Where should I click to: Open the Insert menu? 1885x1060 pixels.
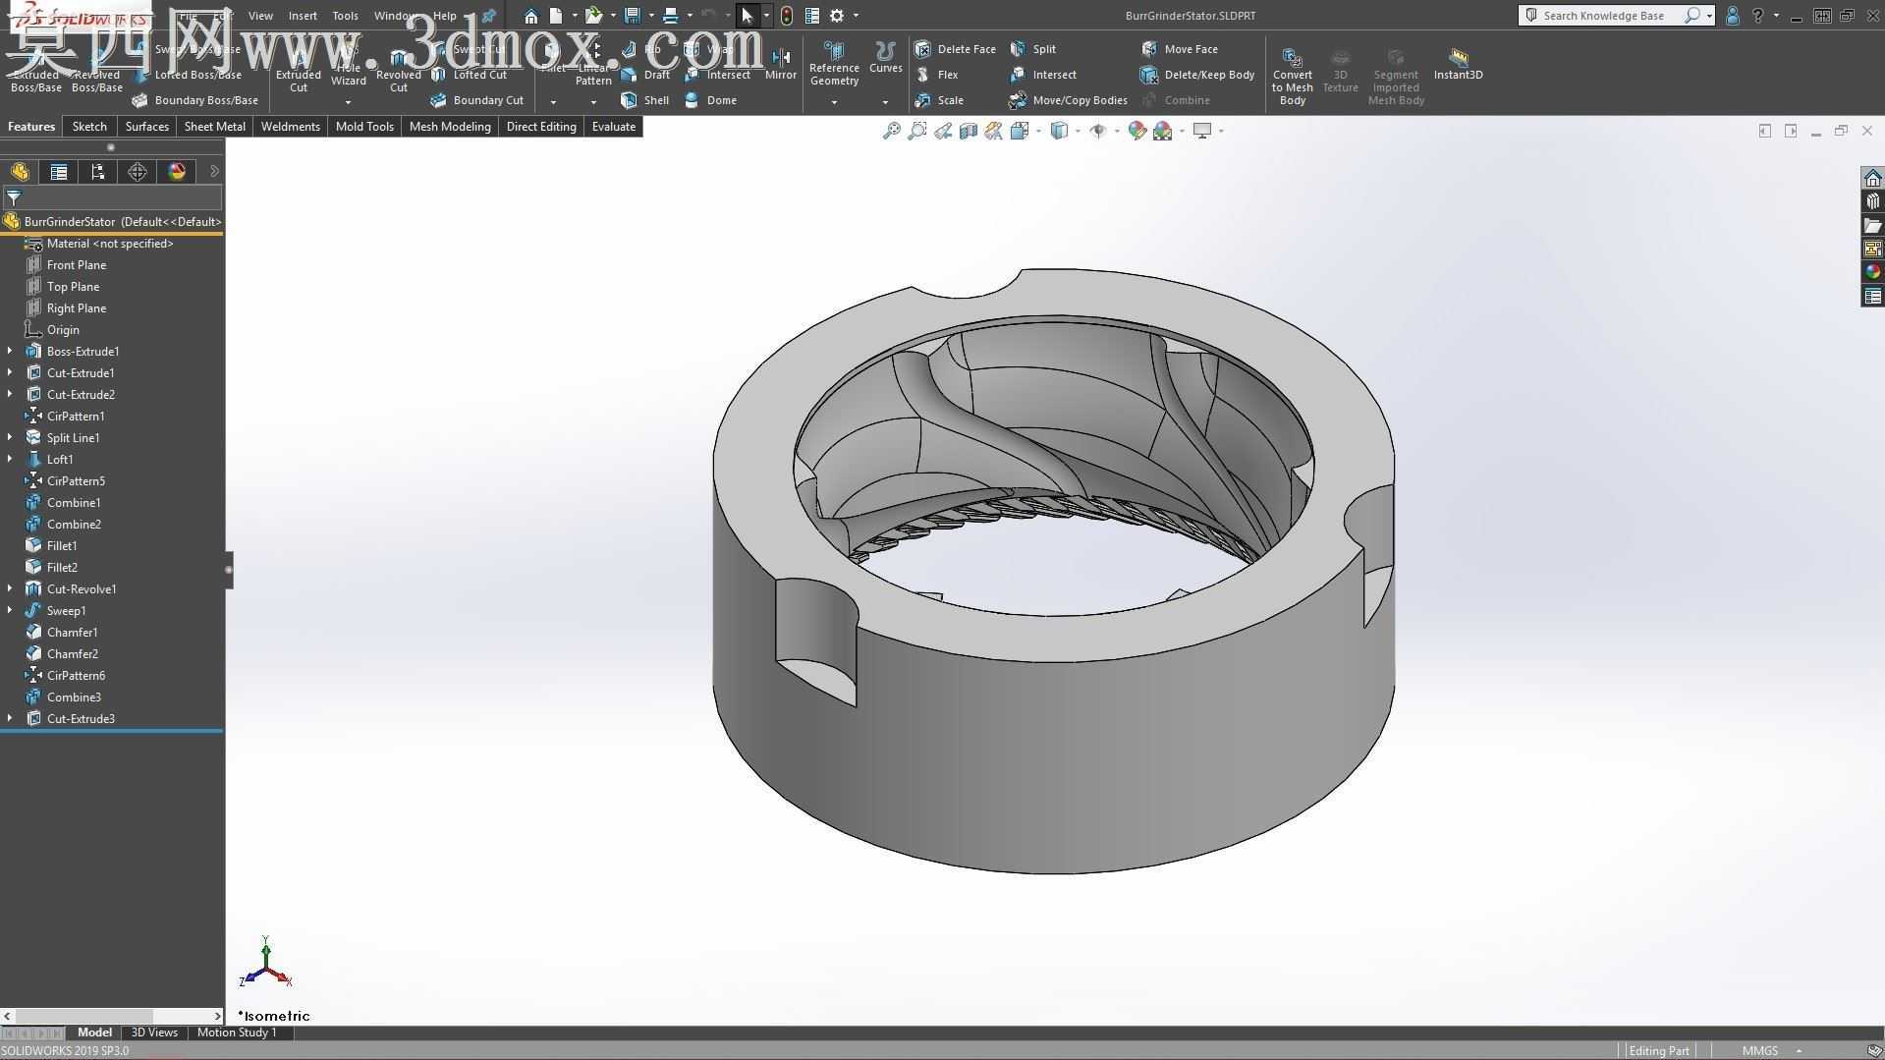point(303,16)
